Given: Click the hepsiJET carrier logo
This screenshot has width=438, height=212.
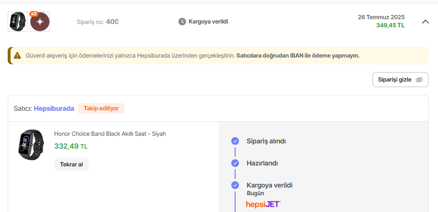Looking at the screenshot, I should tap(263, 204).
